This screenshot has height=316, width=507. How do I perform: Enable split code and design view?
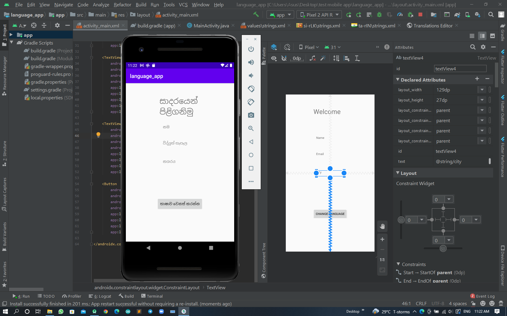tap(482, 36)
